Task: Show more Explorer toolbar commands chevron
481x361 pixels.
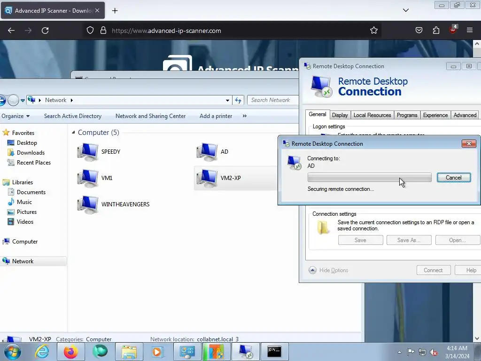Action: coord(244,116)
